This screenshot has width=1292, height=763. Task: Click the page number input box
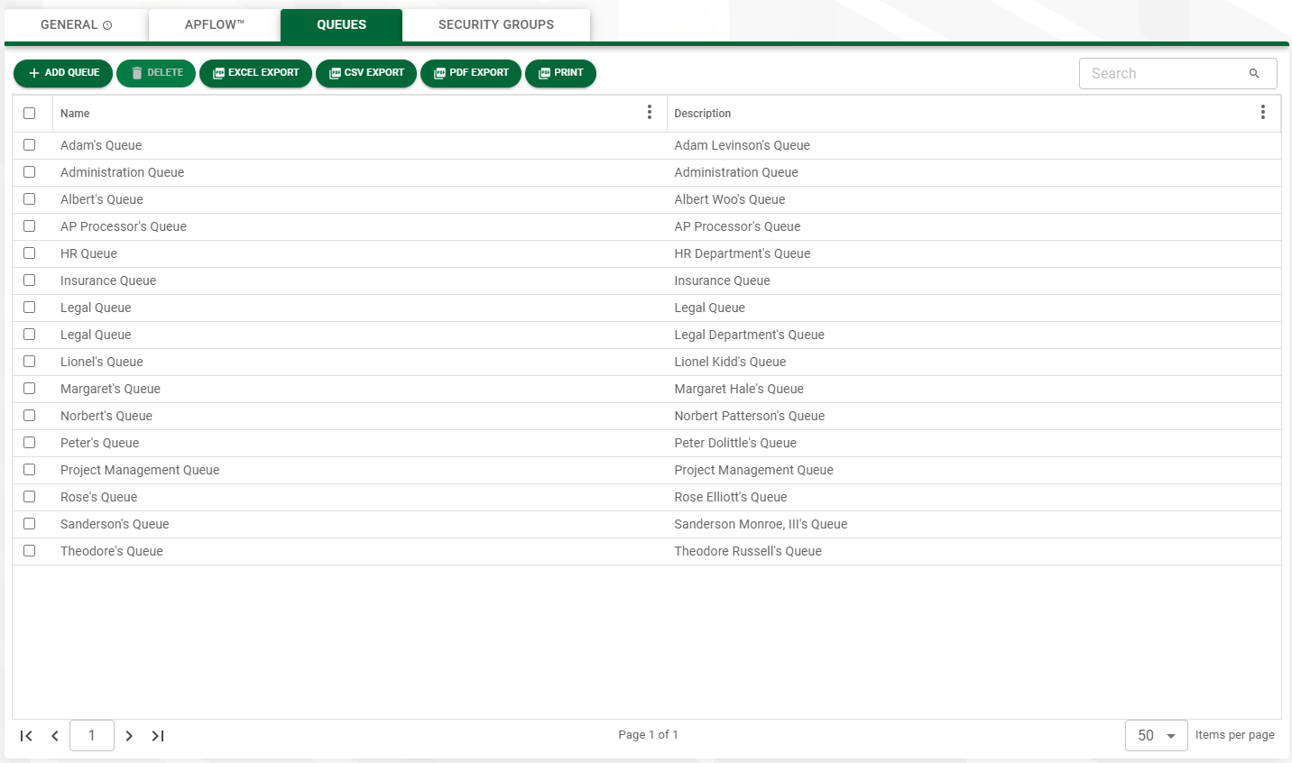92,735
